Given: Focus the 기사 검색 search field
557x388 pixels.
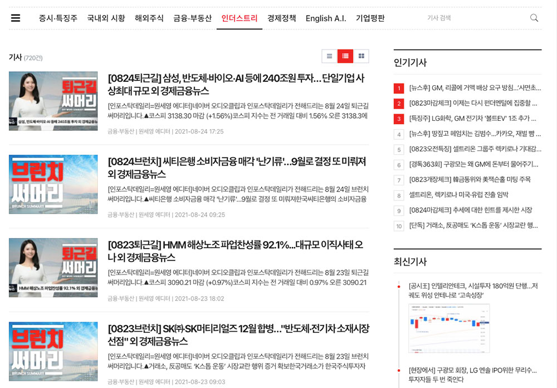Looking at the screenshot, I should coord(476,18).
